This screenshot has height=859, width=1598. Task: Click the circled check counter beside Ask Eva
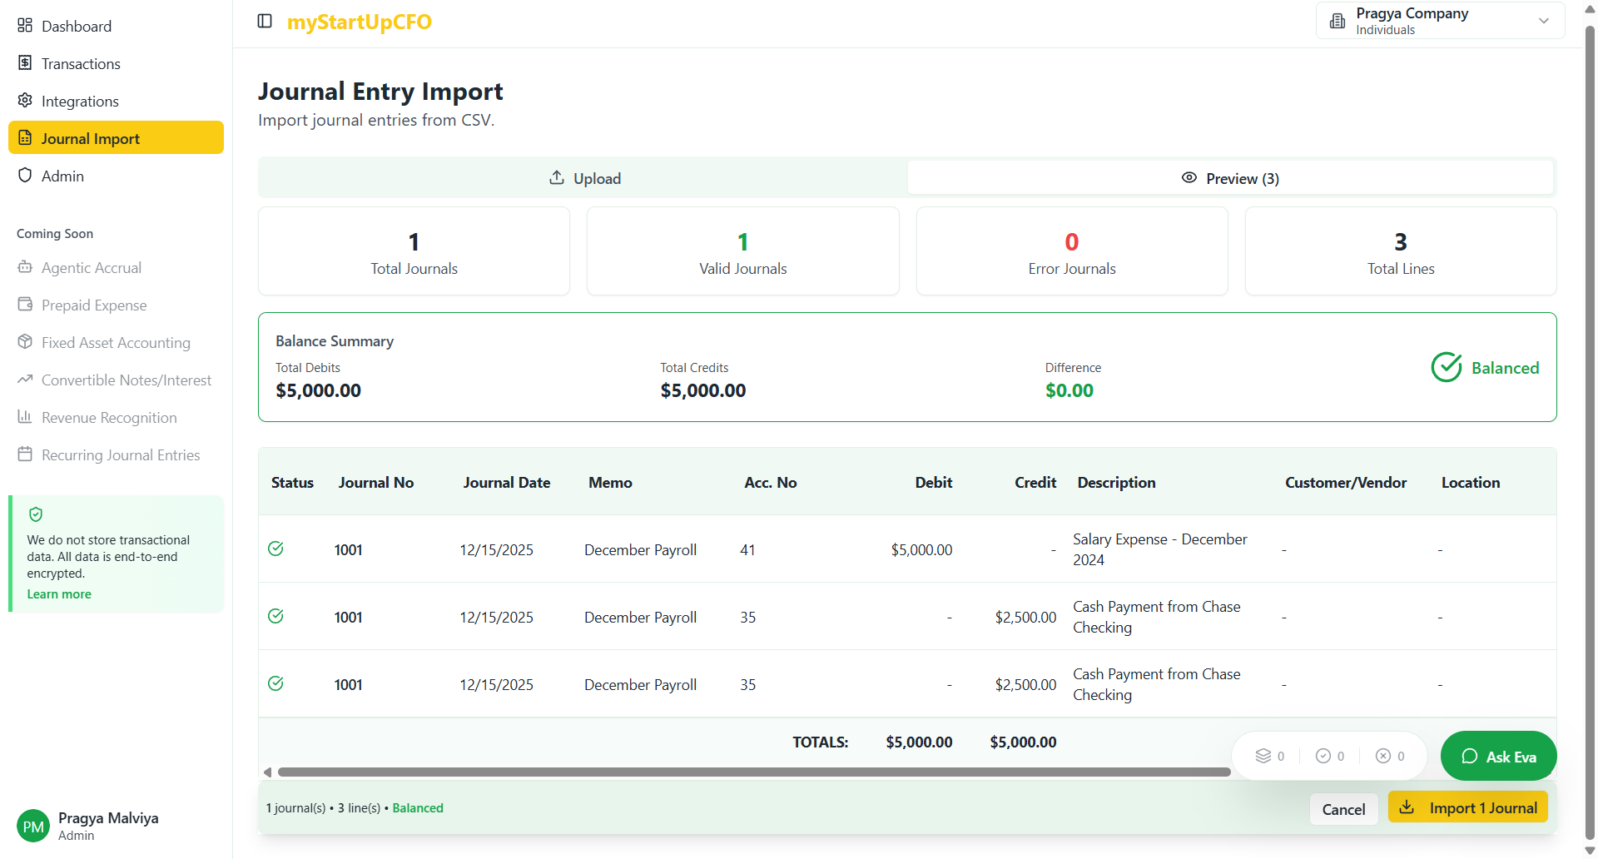click(x=1325, y=756)
